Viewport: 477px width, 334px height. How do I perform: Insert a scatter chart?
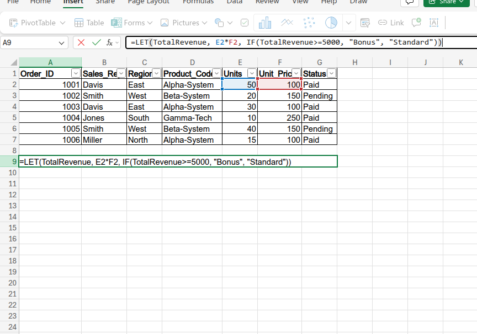[309, 23]
